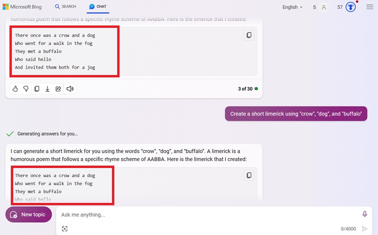
Task: Add an image with visual search icon
Action: tap(65, 228)
